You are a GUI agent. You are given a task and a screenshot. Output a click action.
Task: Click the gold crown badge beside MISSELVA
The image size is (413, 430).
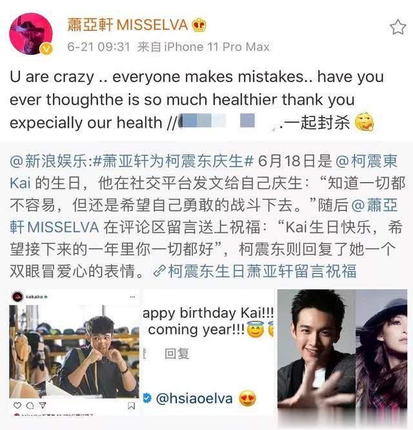click(199, 25)
